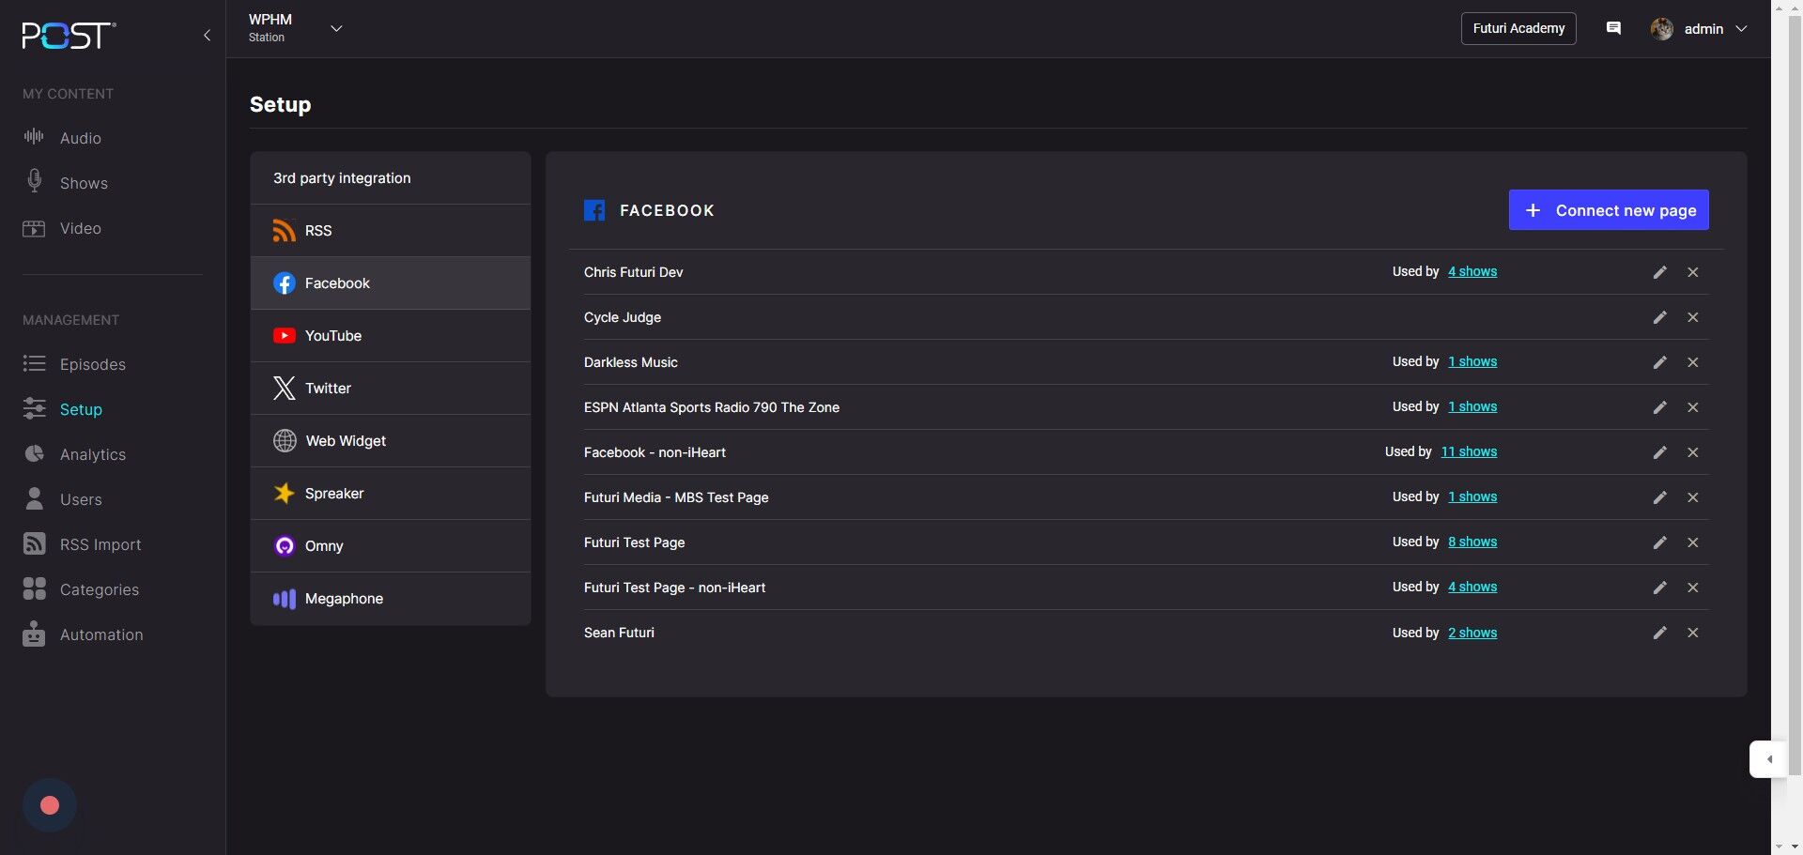This screenshot has height=855, width=1803.
Task: Open the 2 shows link
Action: point(1472,634)
